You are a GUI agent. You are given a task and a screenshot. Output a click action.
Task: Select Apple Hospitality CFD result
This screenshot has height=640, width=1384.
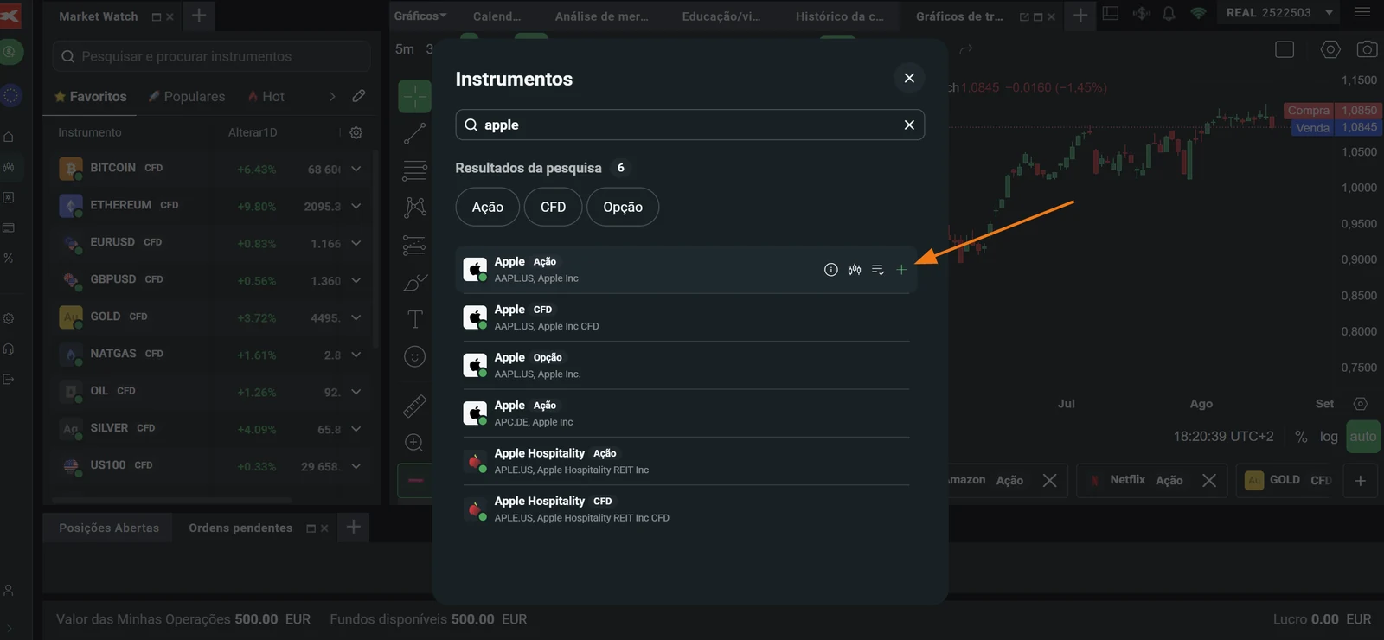pyautogui.click(x=686, y=509)
